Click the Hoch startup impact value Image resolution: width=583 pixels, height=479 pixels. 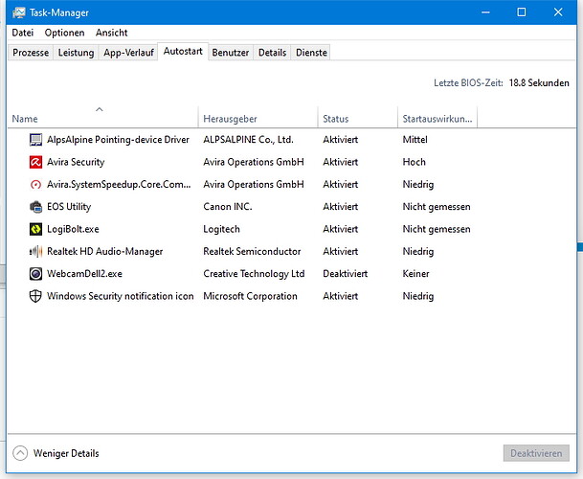tap(414, 162)
